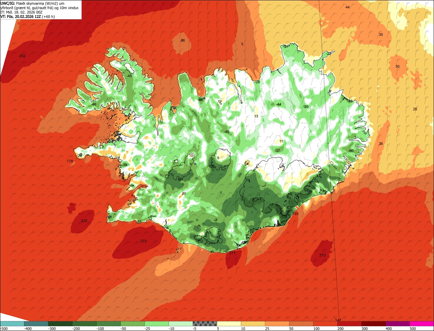Click the map value 213
The image size is (434, 331).
tap(322, 255)
